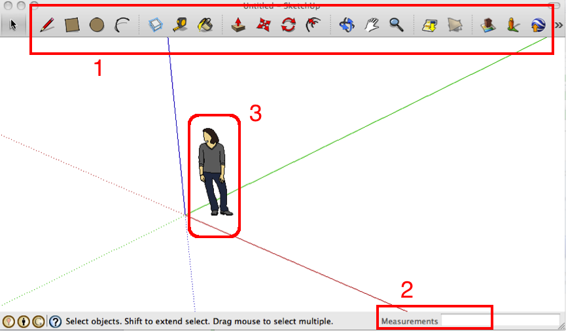Click the Measurements input box
This screenshot has width=566, height=331.
coord(500,321)
